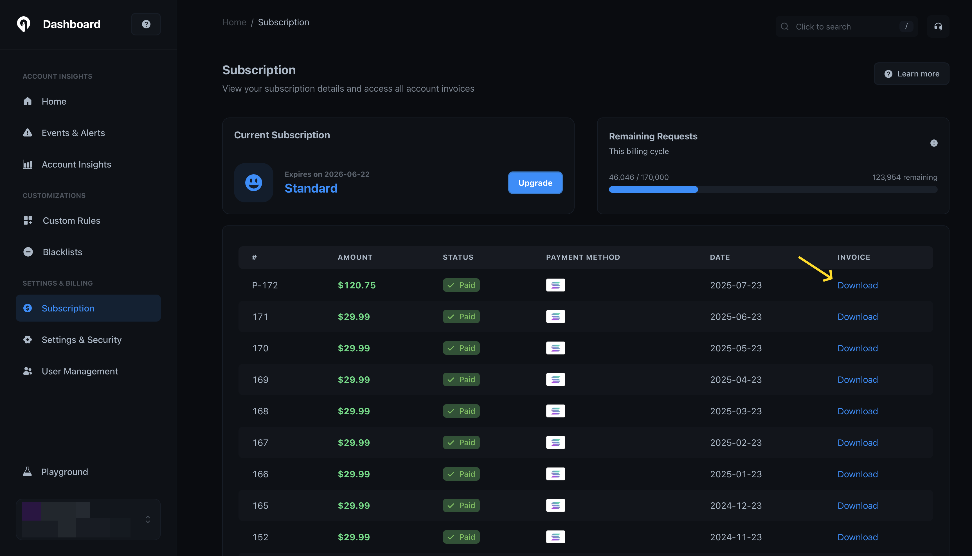This screenshot has height=556, width=972.
Task: Click the Remaining Requests info icon
Action: click(x=934, y=143)
